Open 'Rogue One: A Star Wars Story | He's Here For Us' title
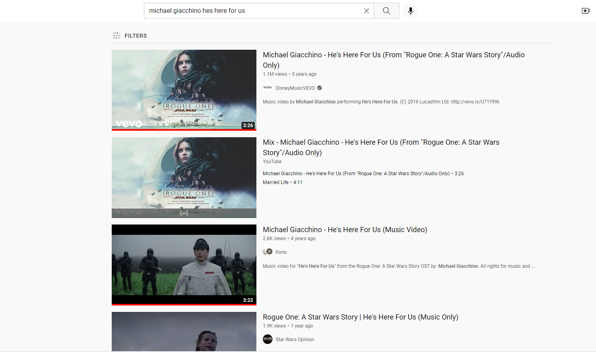This screenshot has width=596, height=352. tap(360, 317)
